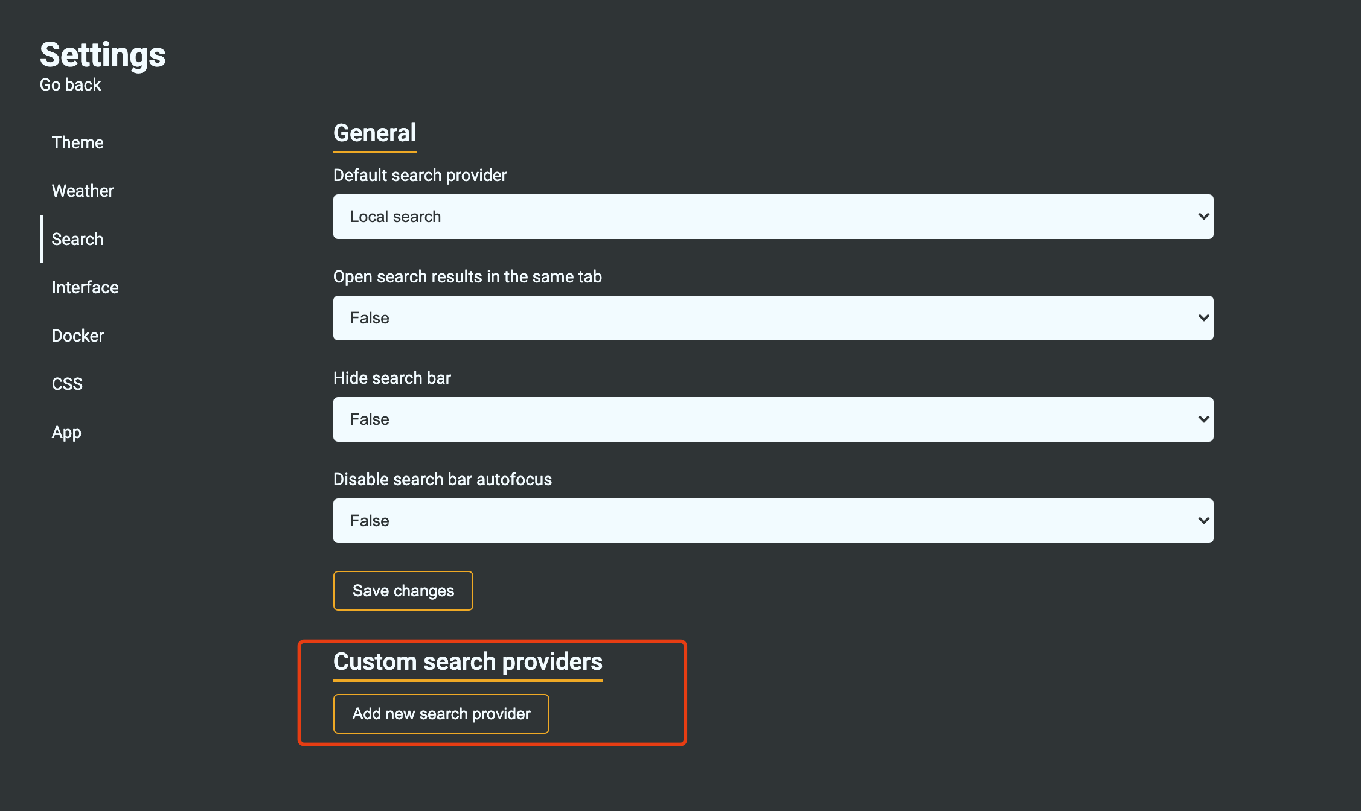Image resolution: width=1361 pixels, height=811 pixels.
Task: Click the 'Hide search bar' label
Action: click(x=392, y=378)
